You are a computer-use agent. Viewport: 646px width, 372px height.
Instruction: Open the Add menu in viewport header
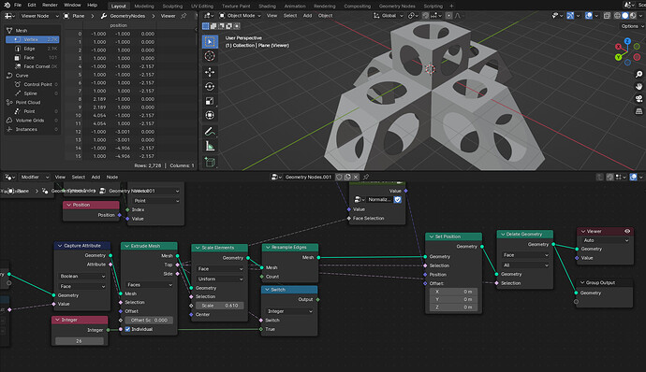click(x=307, y=16)
